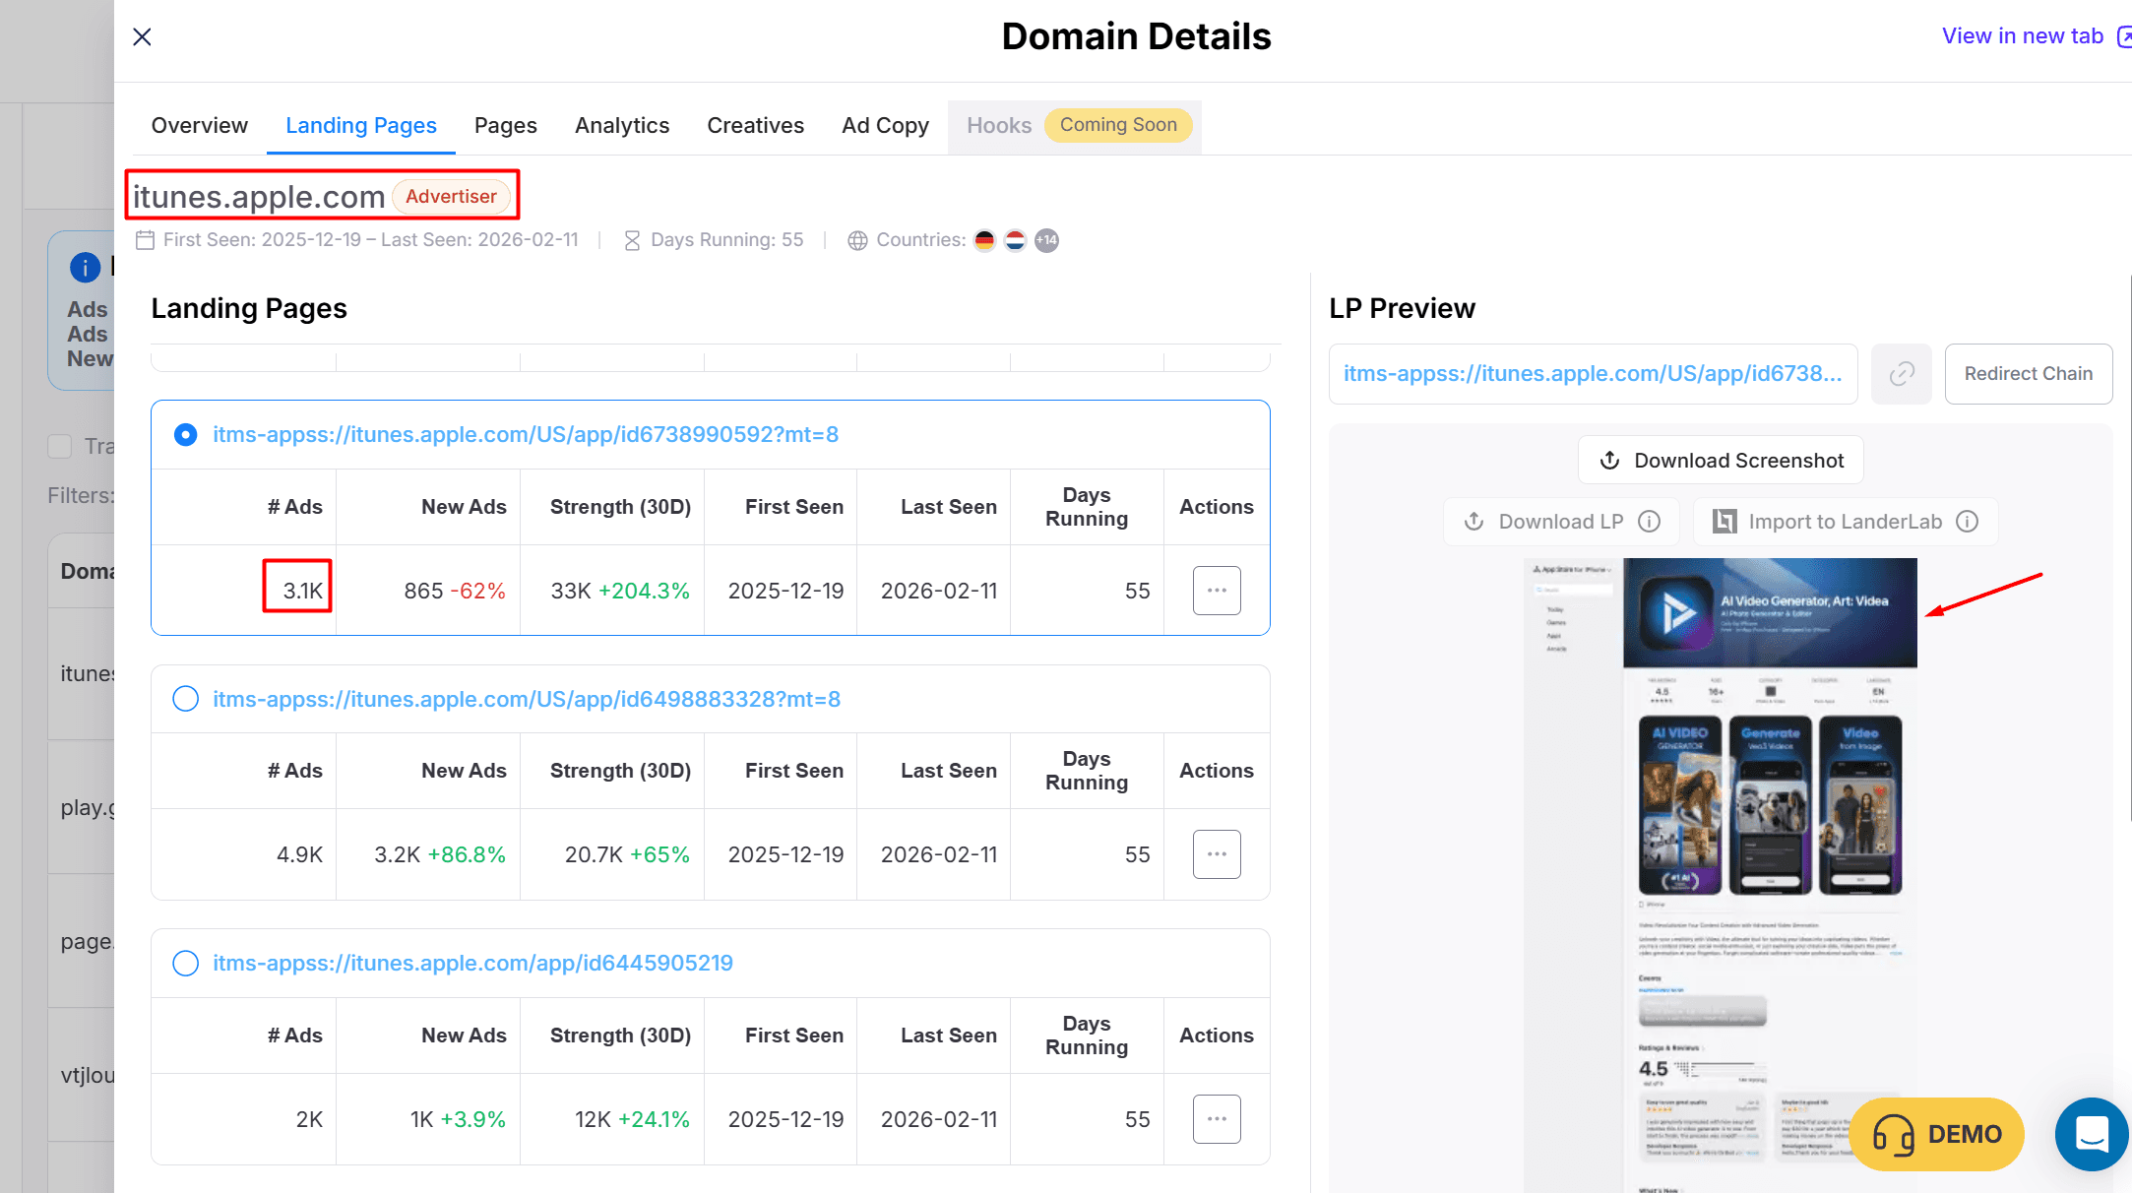Select the id6445905219 landing page radio button
This screenshot has width=2132, height=1193.
click(185, 963)
